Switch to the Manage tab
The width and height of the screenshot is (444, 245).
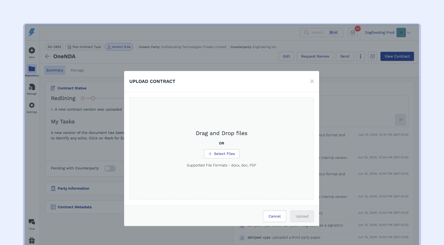(x=77, y=70)
